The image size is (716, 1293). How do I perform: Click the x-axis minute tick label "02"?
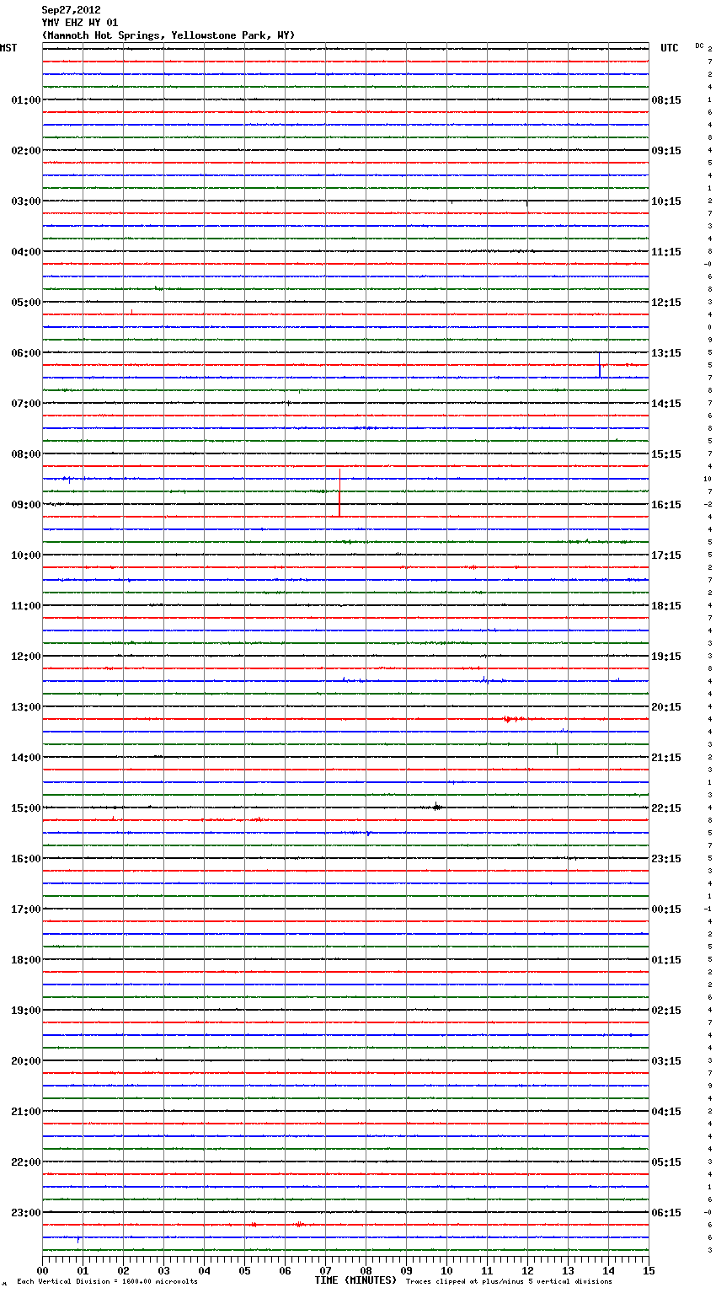tap(123, 1270)
